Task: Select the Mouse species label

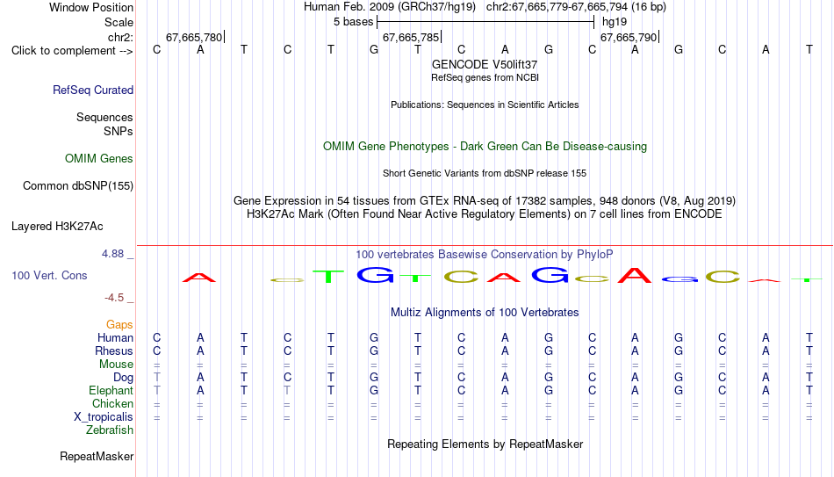Action: click(x=116, y=365)
